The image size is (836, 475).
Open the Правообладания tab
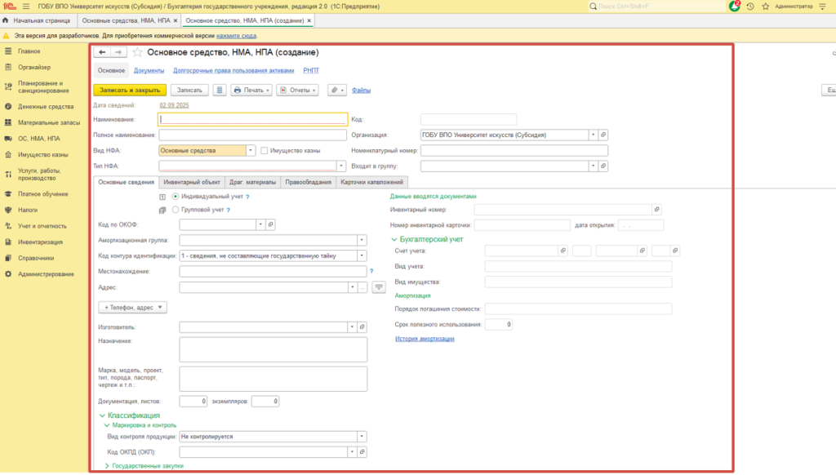[x=308, y=182]
